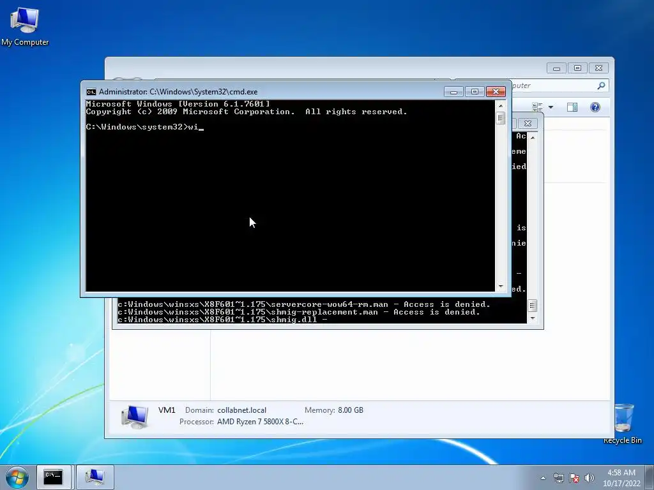654x490 pixels.
Task: Click the Show Desktop strip on the taskbar
Action: [650, 477]
